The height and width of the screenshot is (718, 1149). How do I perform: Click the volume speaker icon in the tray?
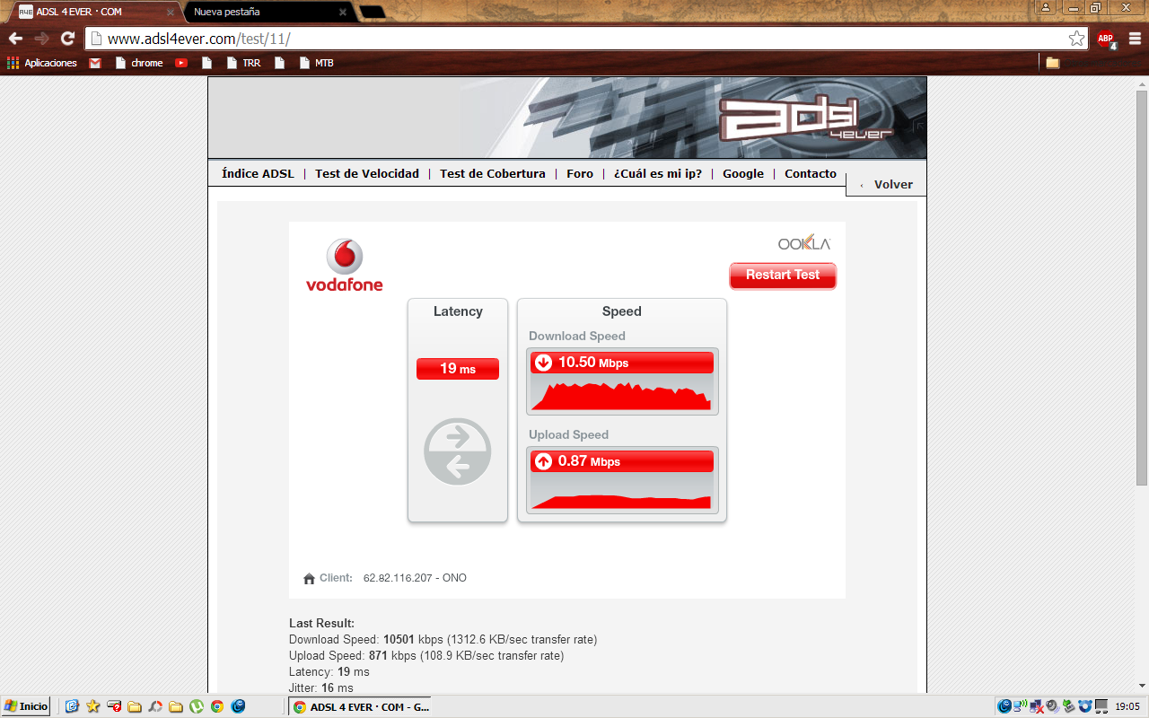(1052, 706)
